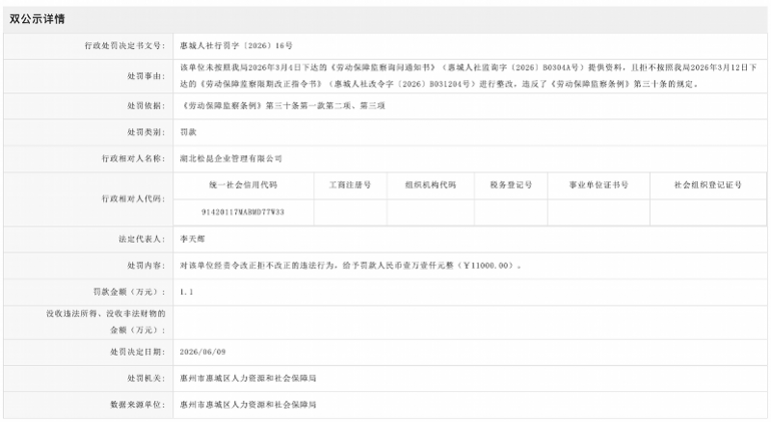Click the 处罚事由 label
The height and width of the screenshot is (422, 771).
click(146, 76)
